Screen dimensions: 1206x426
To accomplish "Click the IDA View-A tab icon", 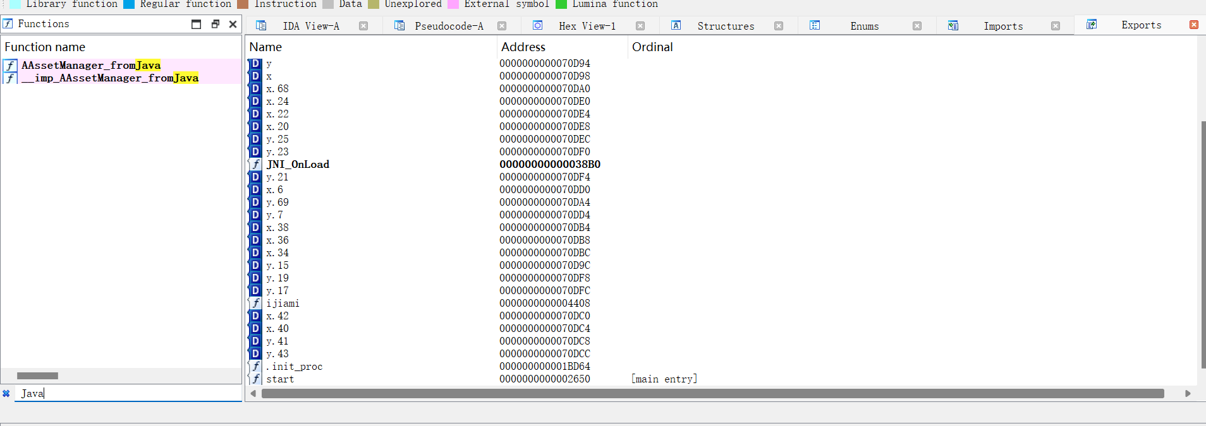I will [261, 25].
